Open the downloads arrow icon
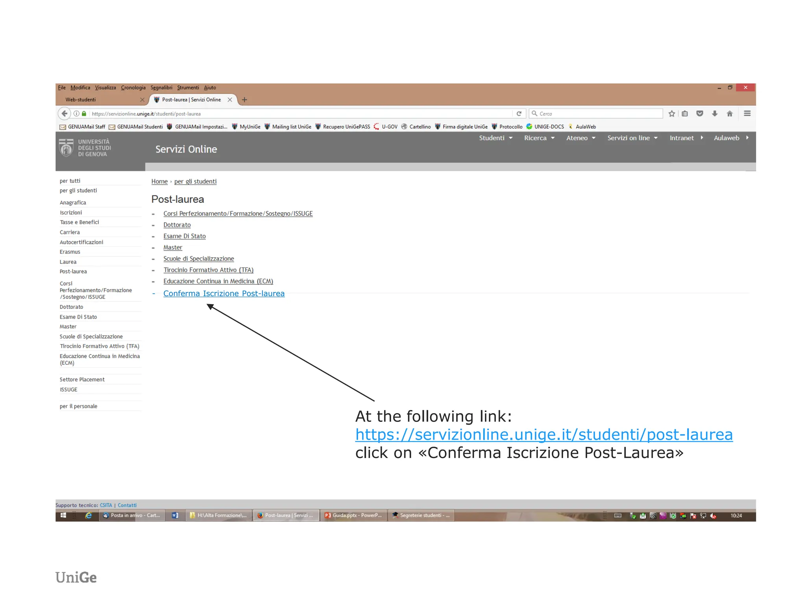 tap(714, 113)
